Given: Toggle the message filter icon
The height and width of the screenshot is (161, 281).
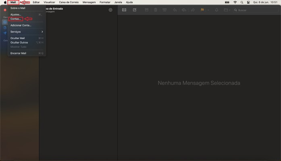Looking at the screenshot, I should click(x=110, y=10).
